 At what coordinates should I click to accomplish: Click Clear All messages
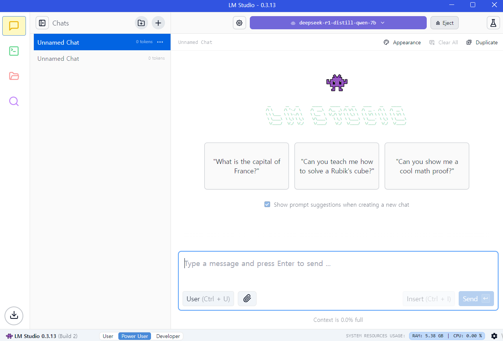[x=444, y=42]
